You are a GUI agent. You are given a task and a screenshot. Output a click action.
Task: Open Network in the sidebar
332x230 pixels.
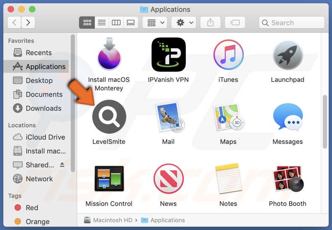coord(36,179)
